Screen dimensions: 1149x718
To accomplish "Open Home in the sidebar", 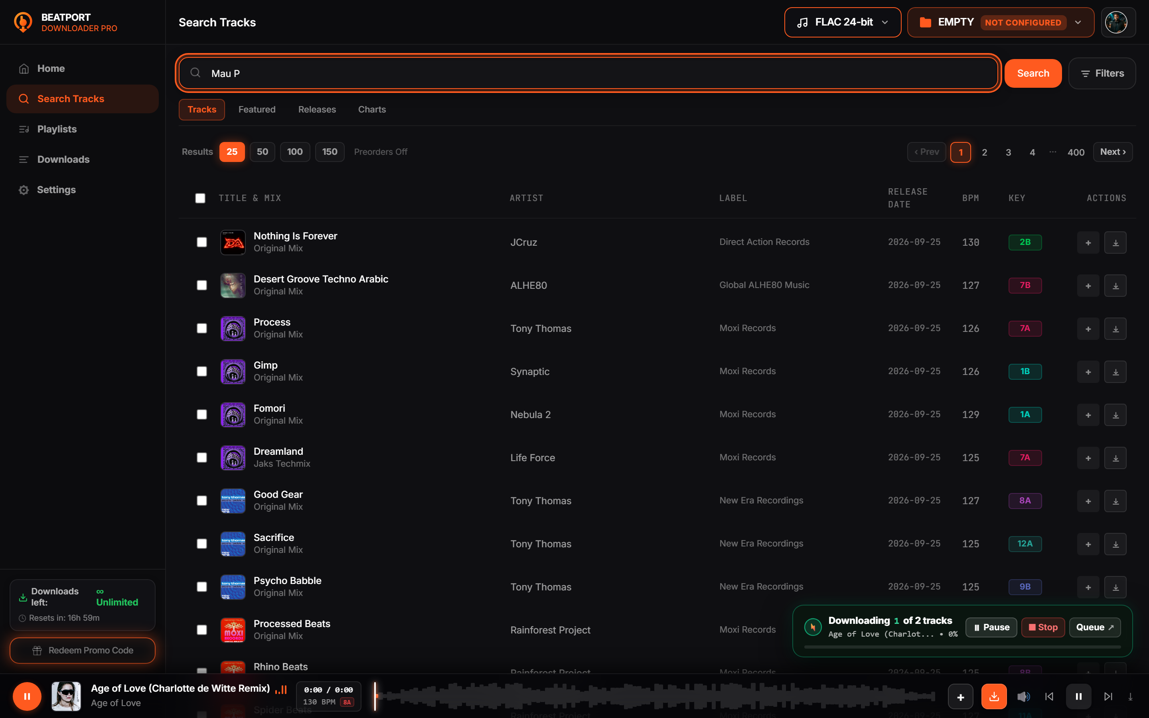I will click(83, 69).
